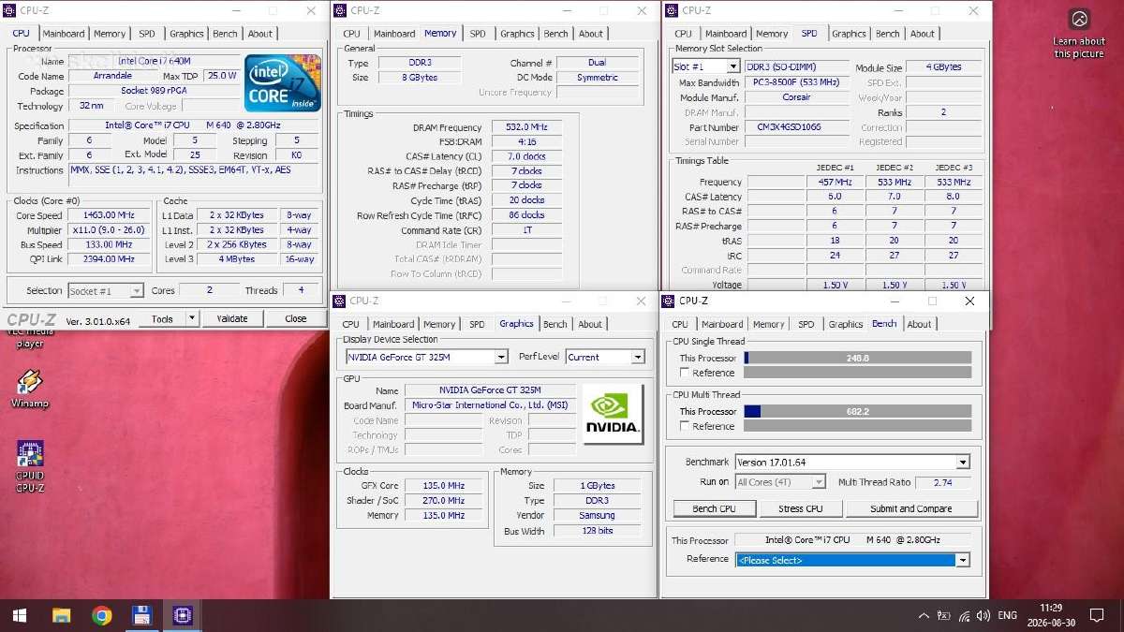Open the floppy disk app on taskbar
Image resolution: width=1124 pixels, height=632 pixels.
pyautogui.click(x=141, y=615)
